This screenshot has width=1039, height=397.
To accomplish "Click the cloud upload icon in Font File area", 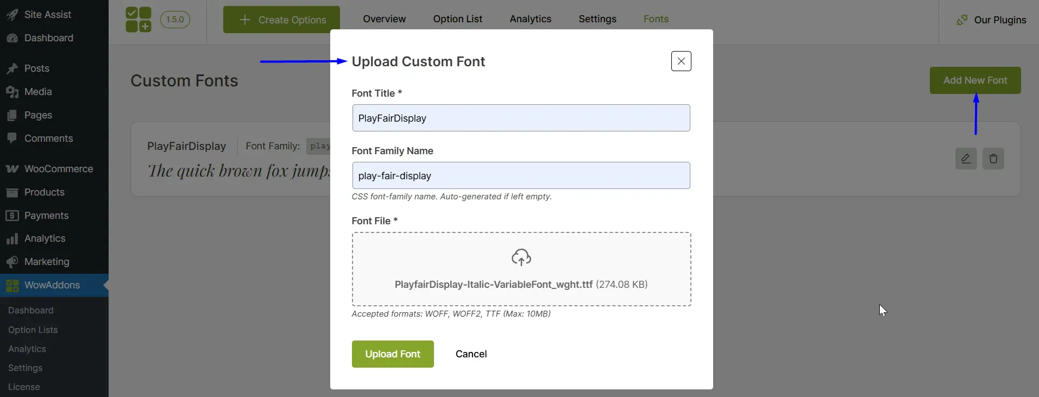I will point(521,257).
